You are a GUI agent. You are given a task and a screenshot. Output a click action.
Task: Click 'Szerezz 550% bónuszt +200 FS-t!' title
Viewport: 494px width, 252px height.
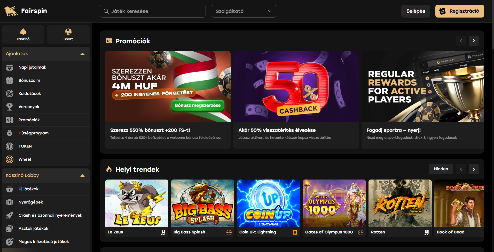[150, 130]
